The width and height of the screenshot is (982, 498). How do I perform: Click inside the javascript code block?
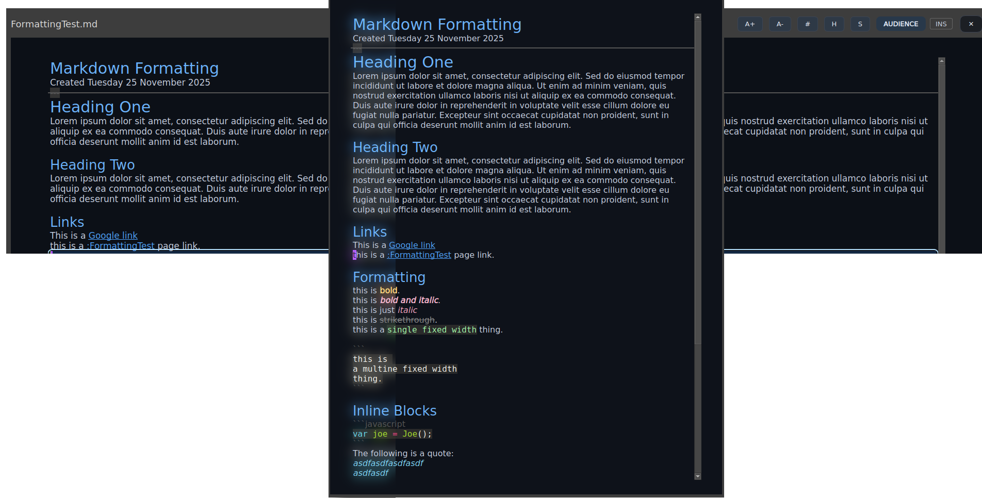click(392, 434)
